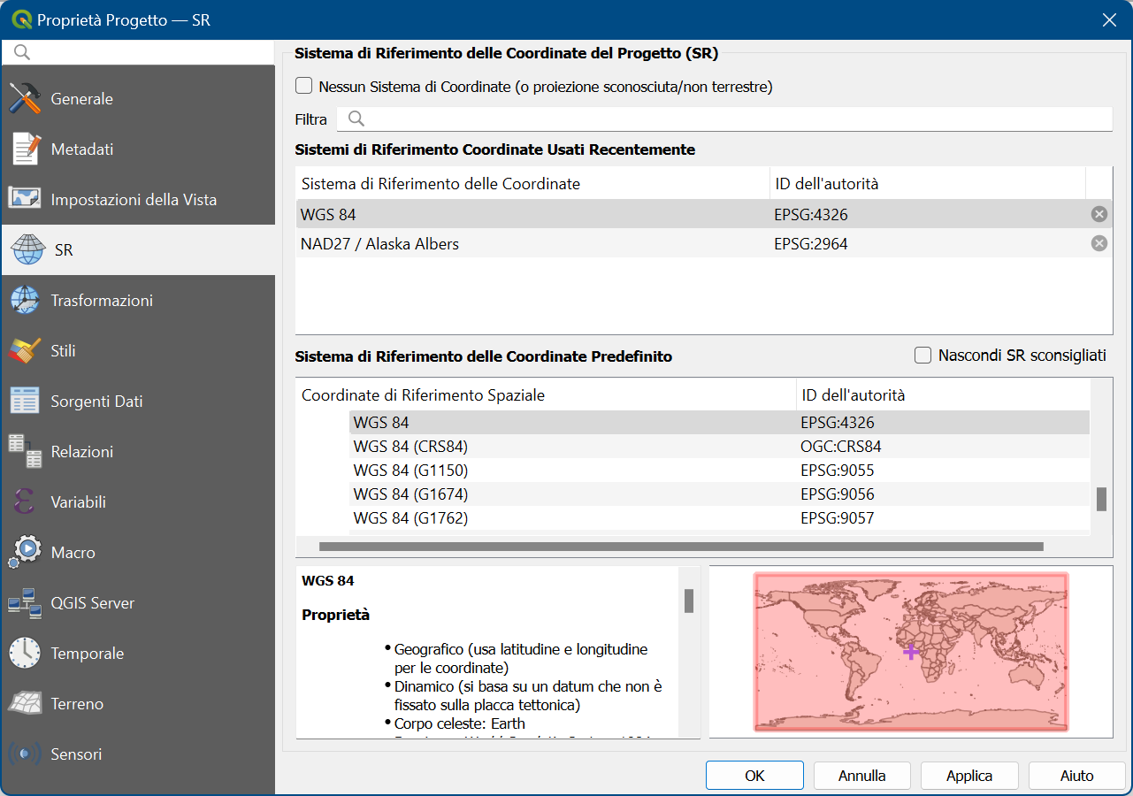
Task: Remove WGS 84 from recent list
Action: click(x=1099, y=214)
